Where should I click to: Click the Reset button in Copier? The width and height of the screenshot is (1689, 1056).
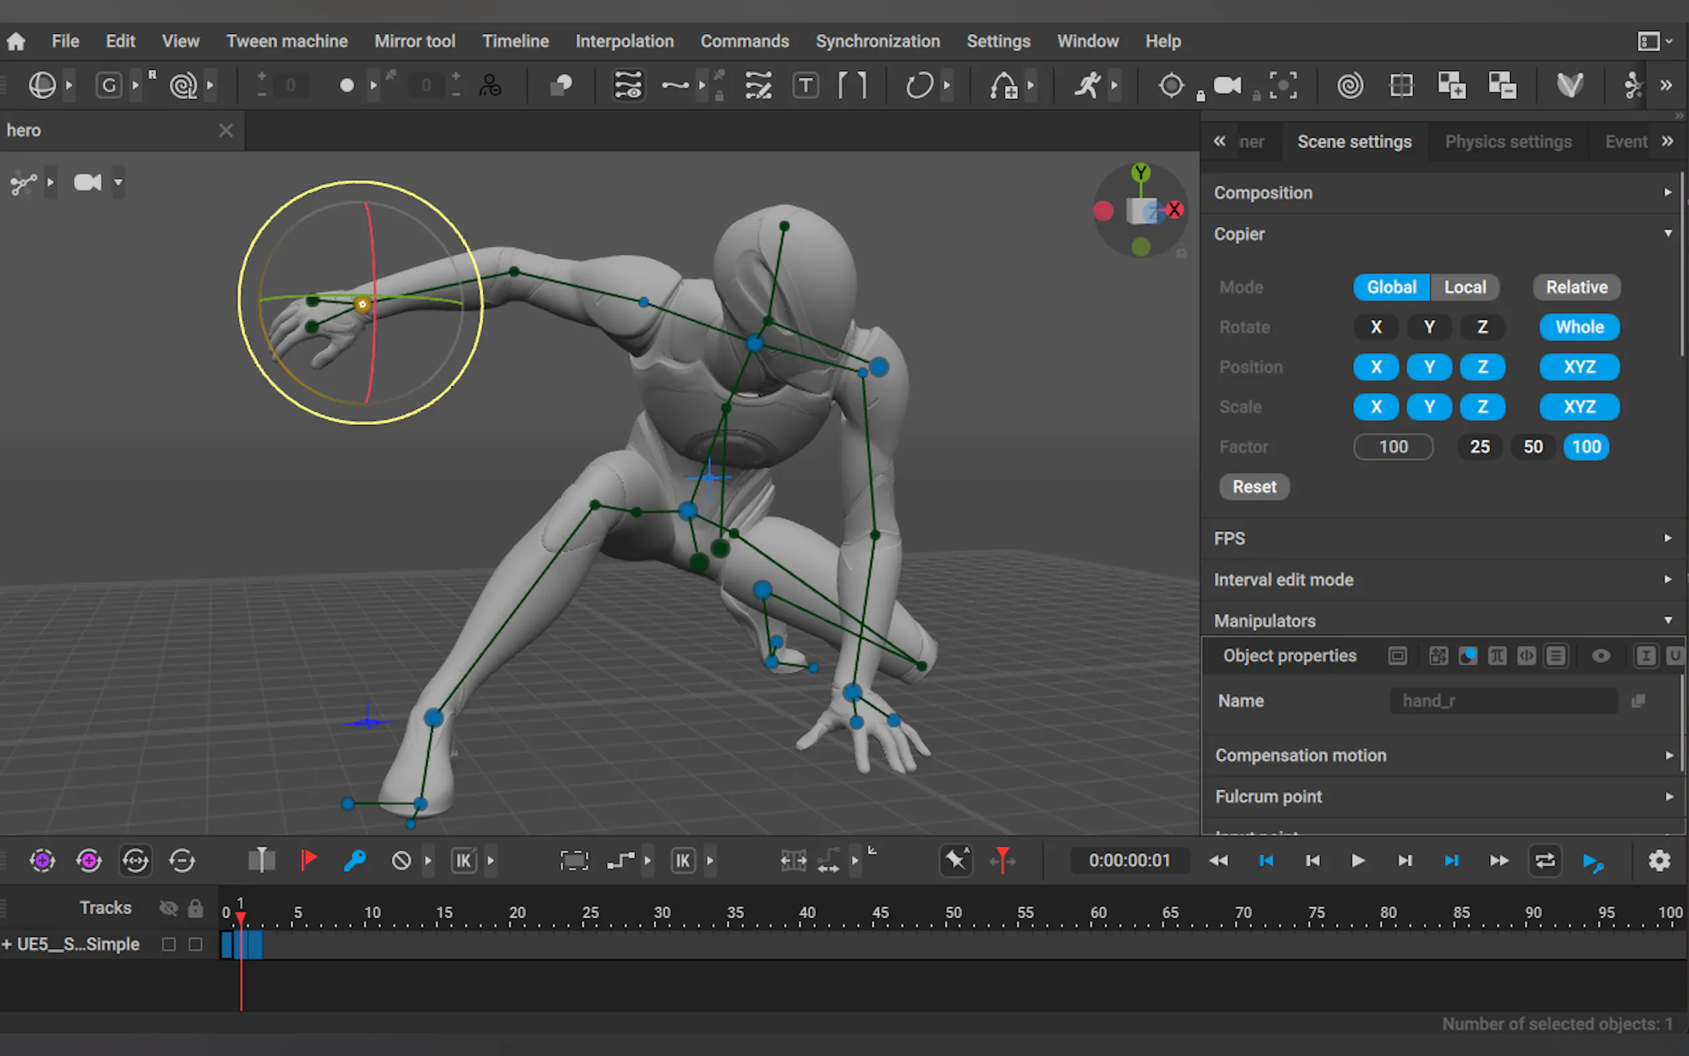point(1254,487)
